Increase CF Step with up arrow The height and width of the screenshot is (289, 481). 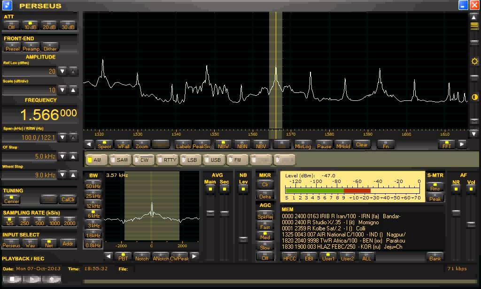tap(73, 156)
